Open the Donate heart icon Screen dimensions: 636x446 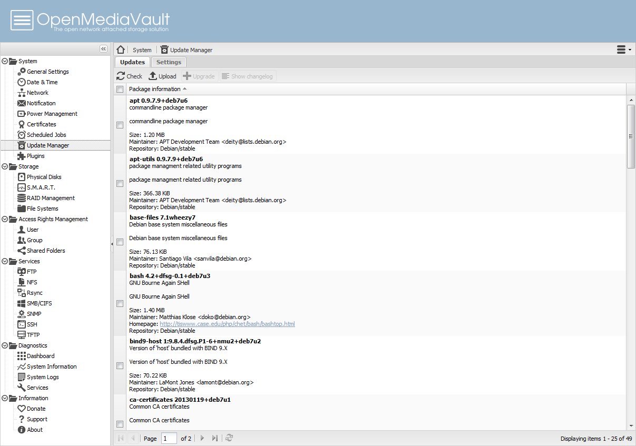(x=22, y=409)
